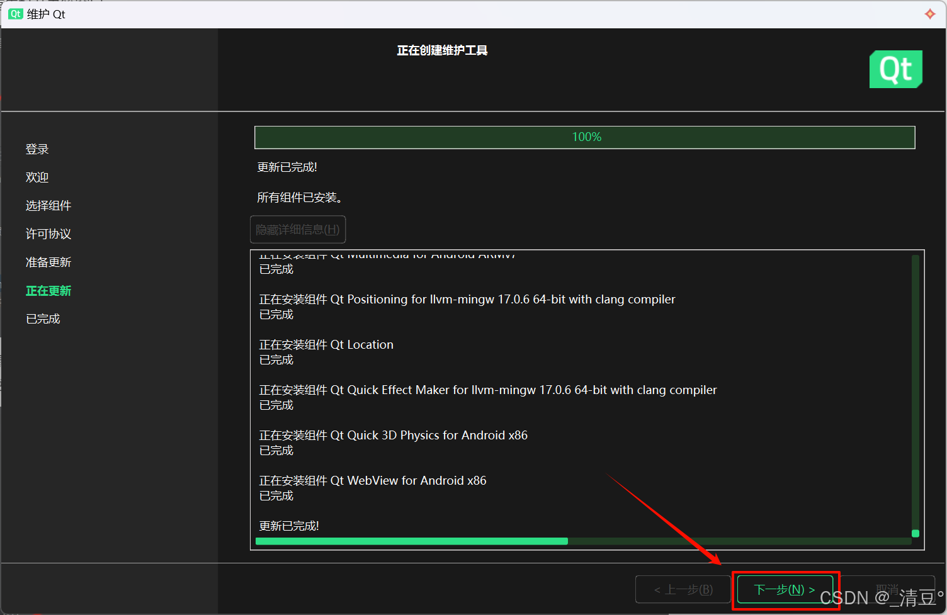The width and height of the screenshot is (947, 615).
Task: Click the Qt logo in the header
Action: pos(896,69)
